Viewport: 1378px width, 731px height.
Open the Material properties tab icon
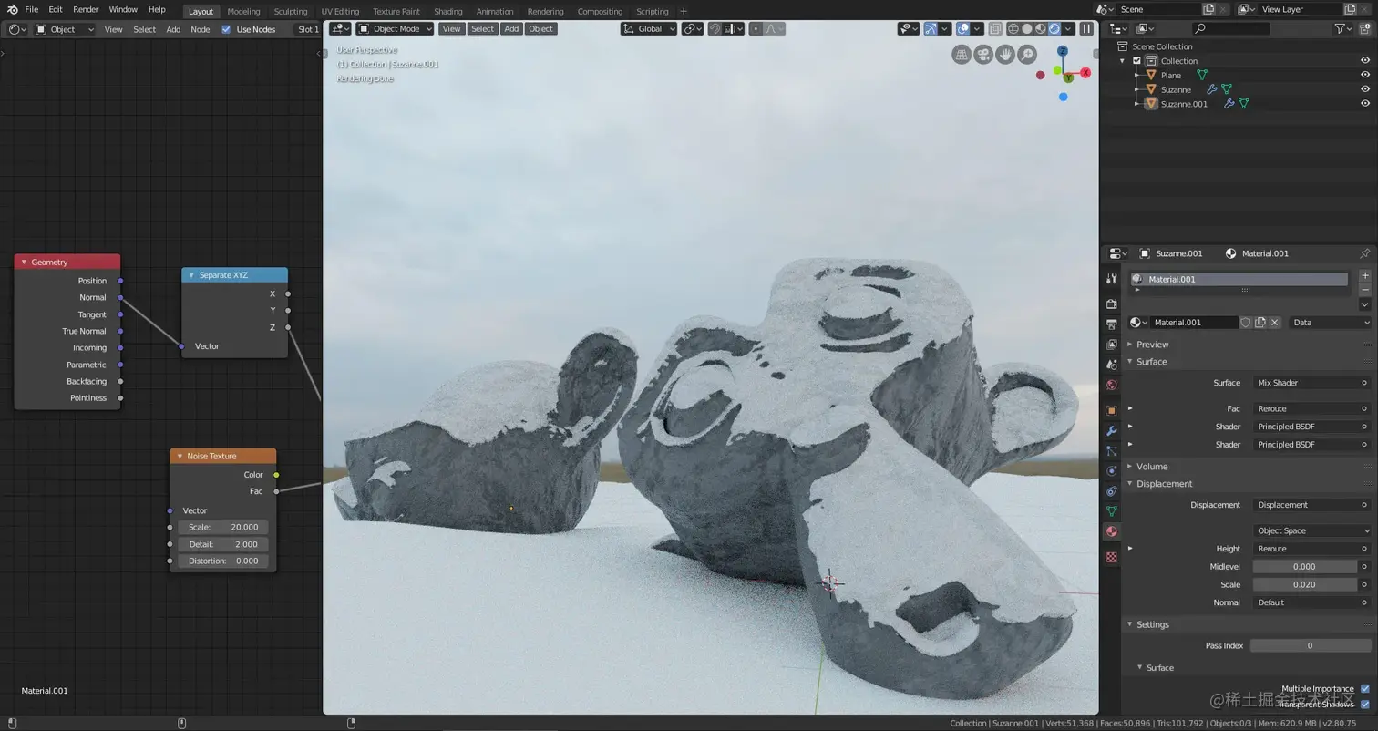coord(1111,531)
